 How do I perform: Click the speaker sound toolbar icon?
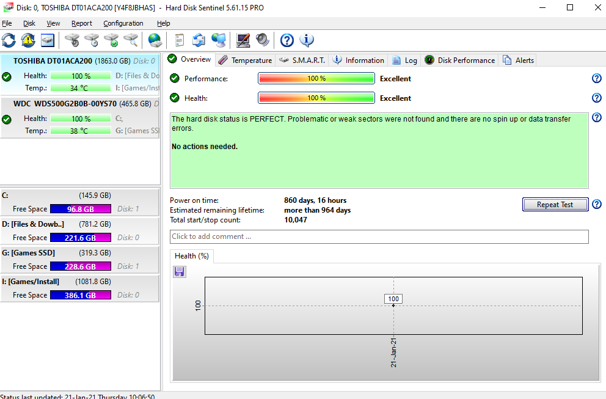263,40
